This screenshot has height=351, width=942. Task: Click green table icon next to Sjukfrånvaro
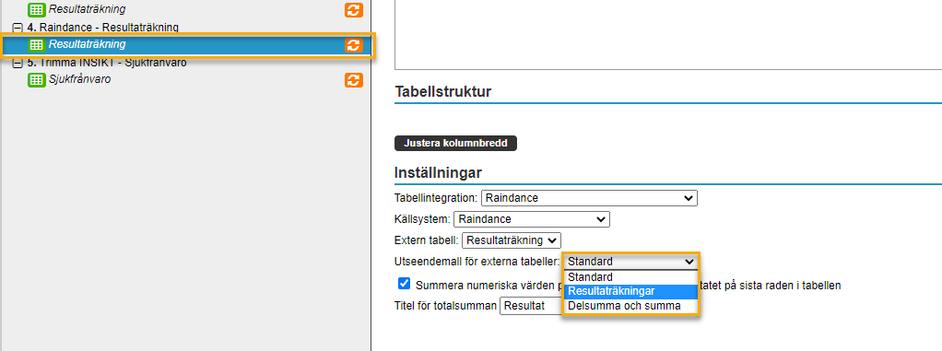pyautogui.click(x=37, y=80)
